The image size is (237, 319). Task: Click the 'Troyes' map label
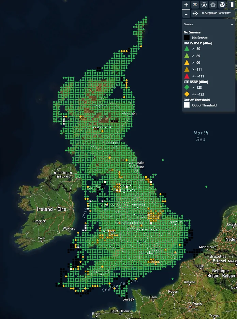(214, 316)
